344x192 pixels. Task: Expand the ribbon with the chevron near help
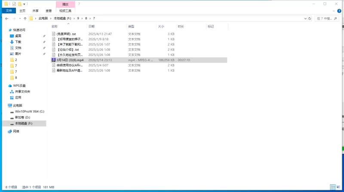(x=334, y=11)
